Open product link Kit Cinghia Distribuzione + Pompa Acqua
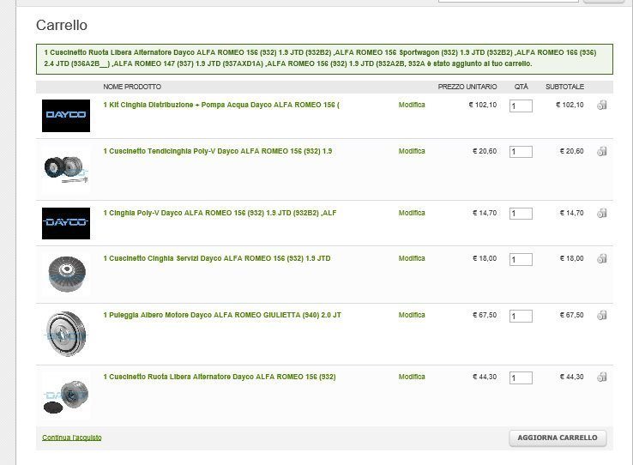 (221, 105)
